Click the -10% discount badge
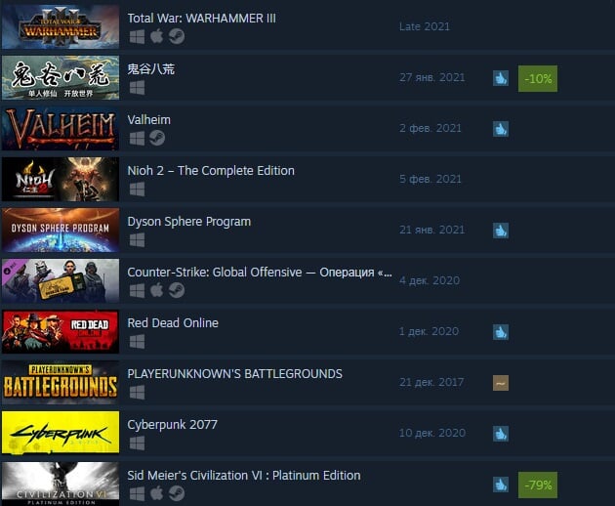The width and height of the screenshot is (615, 506). (x=537, y=78)
